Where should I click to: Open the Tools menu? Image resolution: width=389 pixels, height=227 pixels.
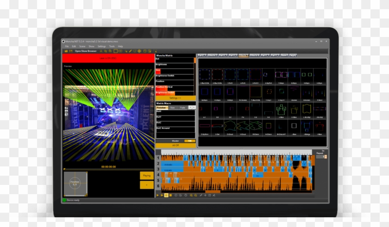(x=112, y=46)
